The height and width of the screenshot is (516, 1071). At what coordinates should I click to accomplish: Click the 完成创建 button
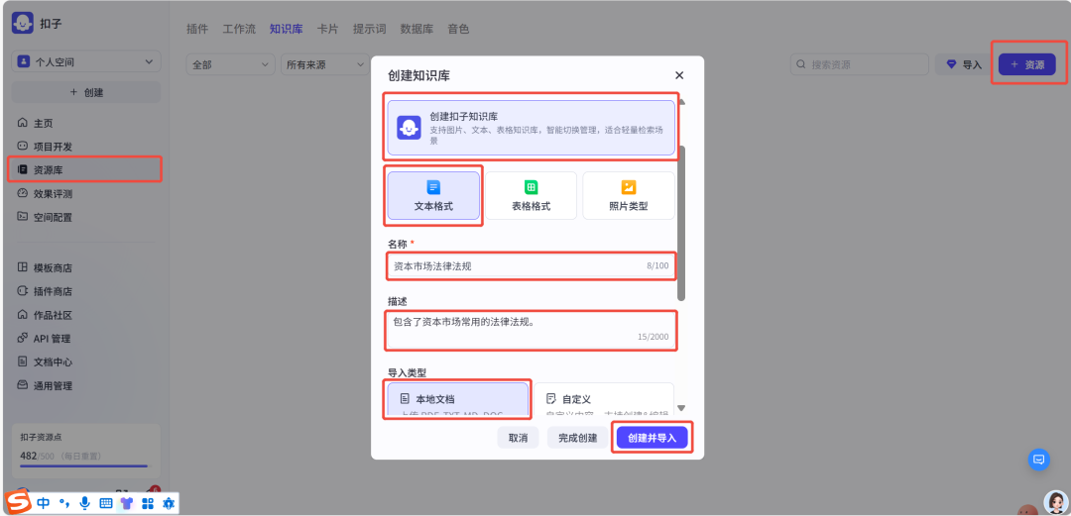coord(578,438)
